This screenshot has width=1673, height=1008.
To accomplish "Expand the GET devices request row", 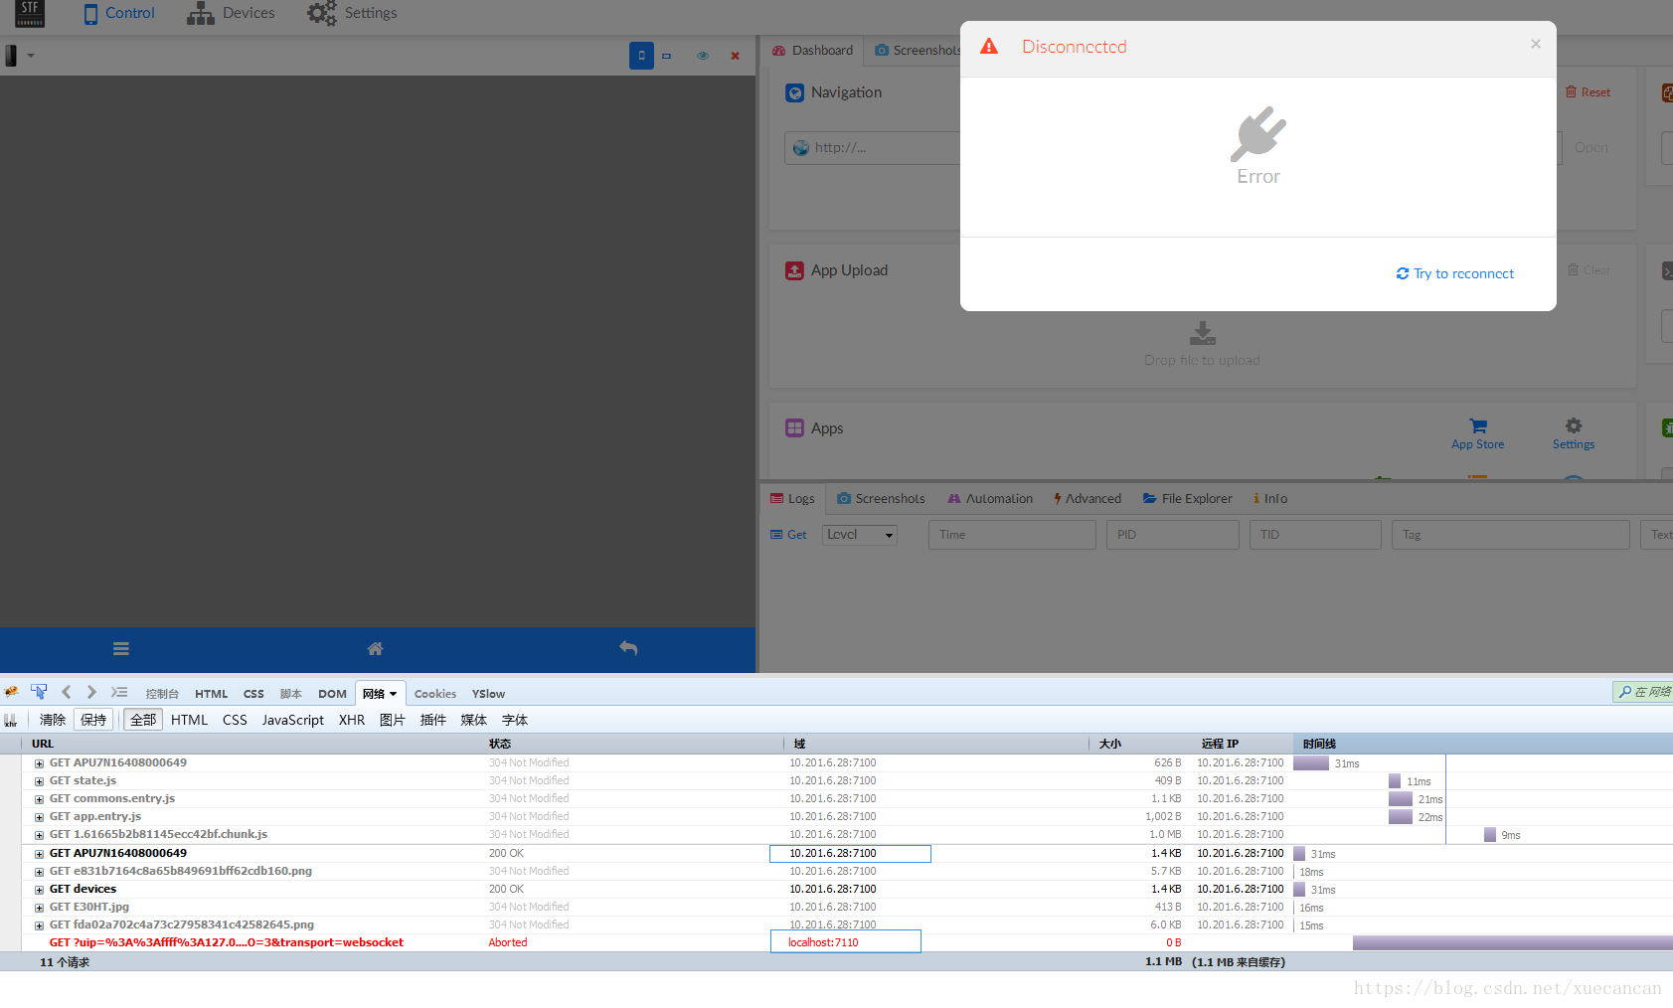I will click(39, 890).
